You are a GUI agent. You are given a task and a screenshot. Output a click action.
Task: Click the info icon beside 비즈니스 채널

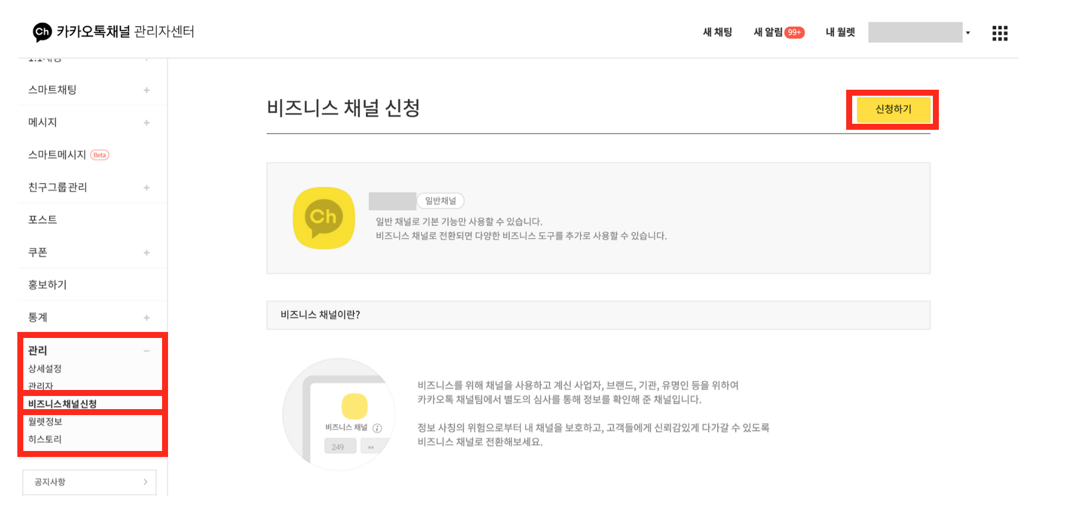click(x=377, y=428)
